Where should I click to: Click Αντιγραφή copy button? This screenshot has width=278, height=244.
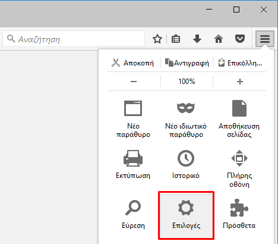(x=187, y=63)
